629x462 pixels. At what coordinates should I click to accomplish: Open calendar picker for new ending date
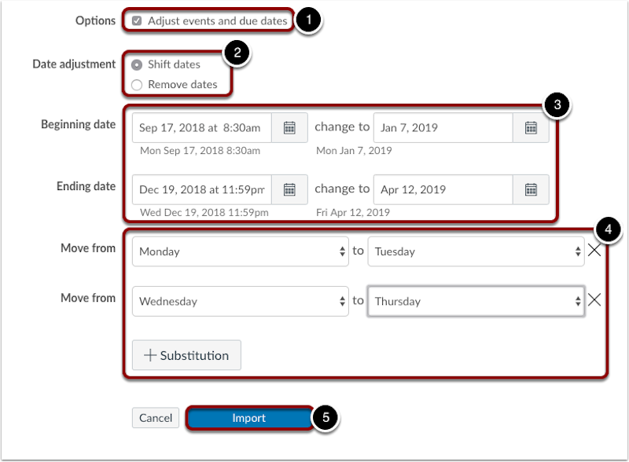[531, 189]
